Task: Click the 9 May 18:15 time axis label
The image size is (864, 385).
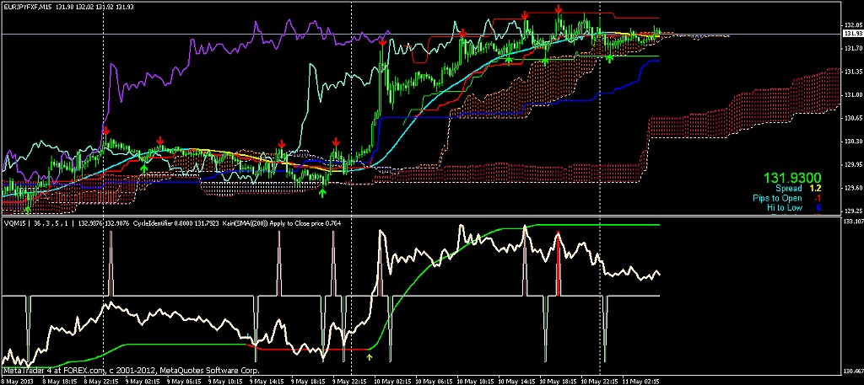Action: pos(306,381)
